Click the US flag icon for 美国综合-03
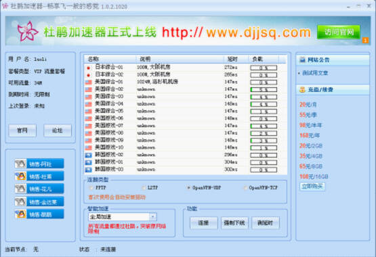This screenshot has width=376, height=257. coord(89,97)
